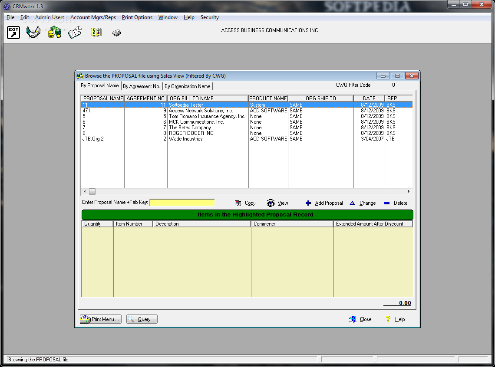This screenshot has width=495, height=367.
Task: Switch to By Proposal Name tab
Action: tap(100, 85)
